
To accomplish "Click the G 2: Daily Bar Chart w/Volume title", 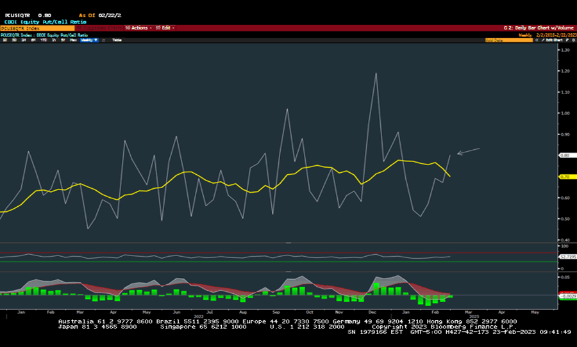I will (539, 28).
